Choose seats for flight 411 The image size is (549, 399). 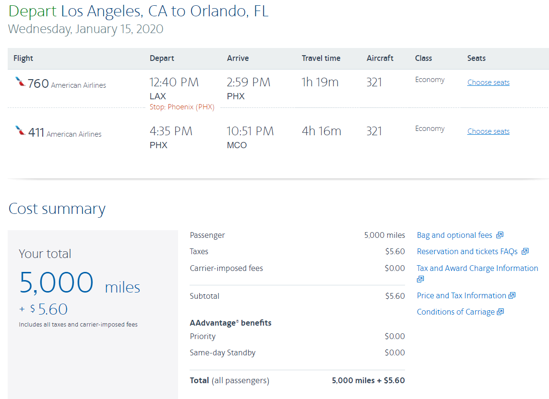[489, 131]
